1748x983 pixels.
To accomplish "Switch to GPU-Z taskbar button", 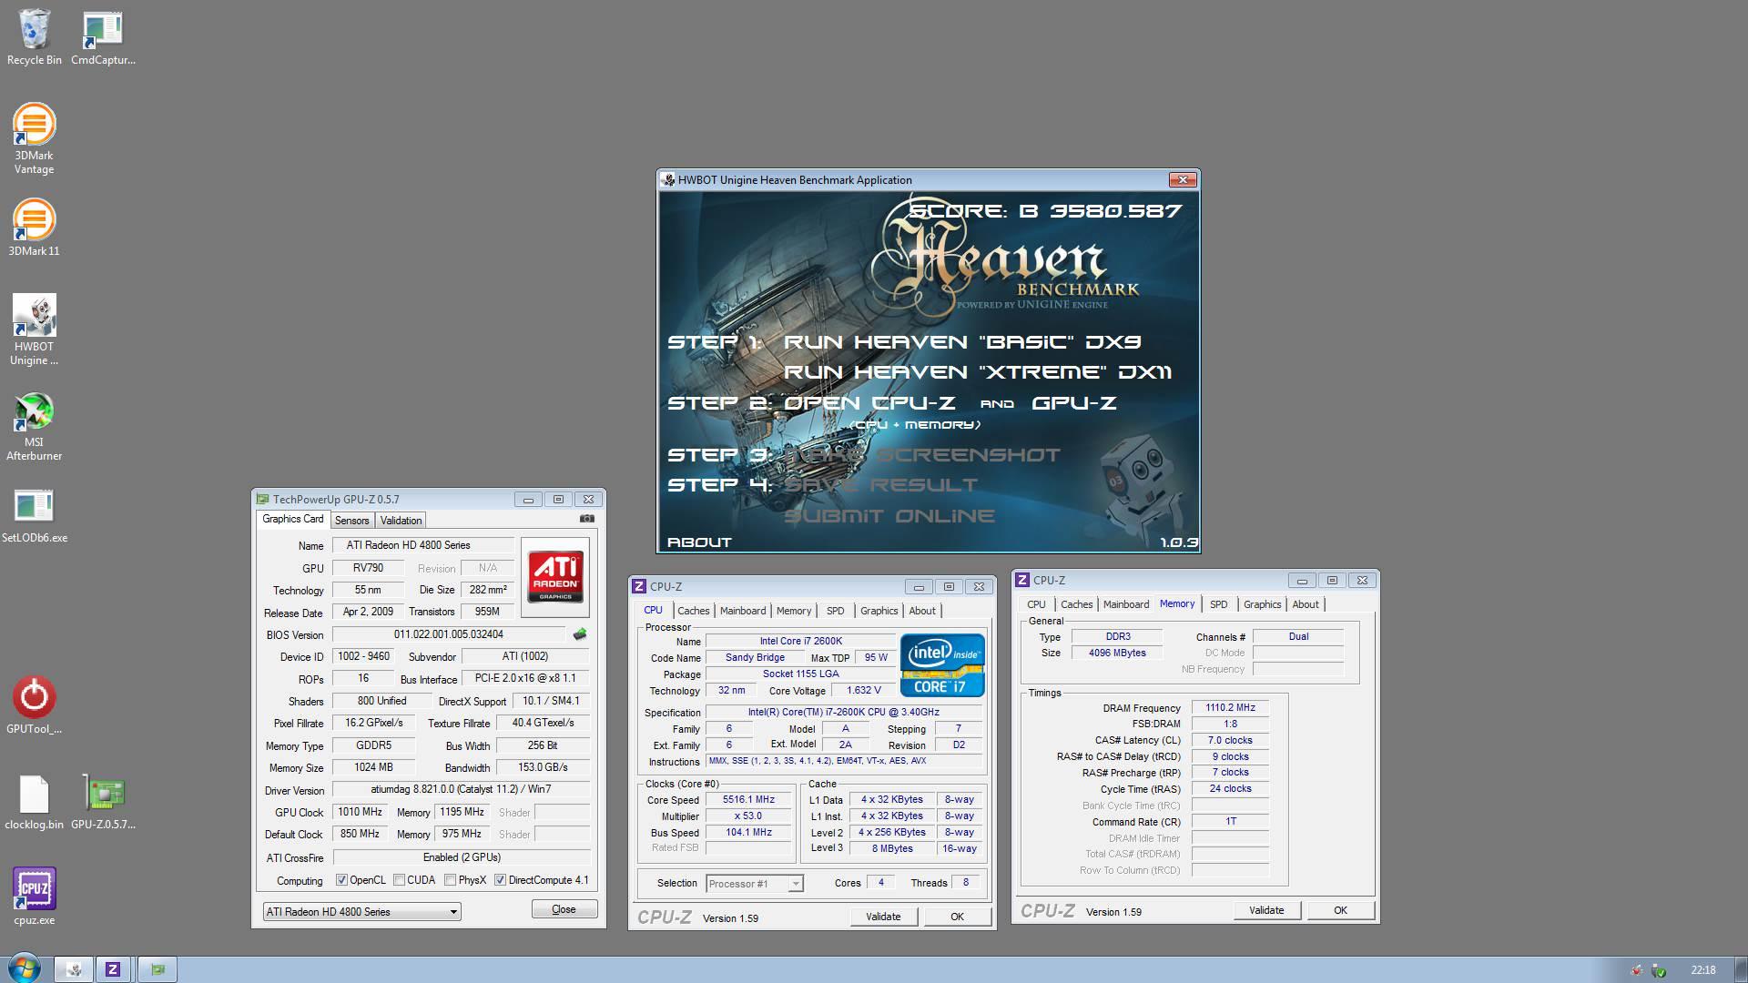I will [x=158, y=969].
